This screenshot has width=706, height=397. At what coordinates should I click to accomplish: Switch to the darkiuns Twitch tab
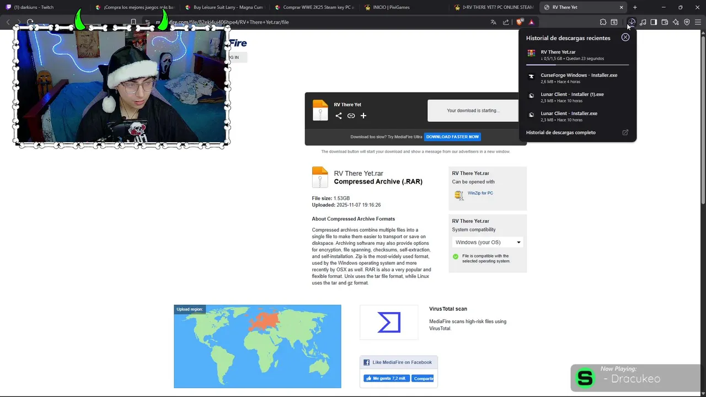[45, 7]
